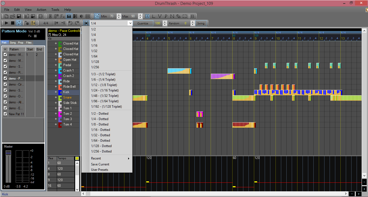The image size is (368, 197).
Task: Uncheck the demo - P... pattern checkbox
Action: click(5, 78)
